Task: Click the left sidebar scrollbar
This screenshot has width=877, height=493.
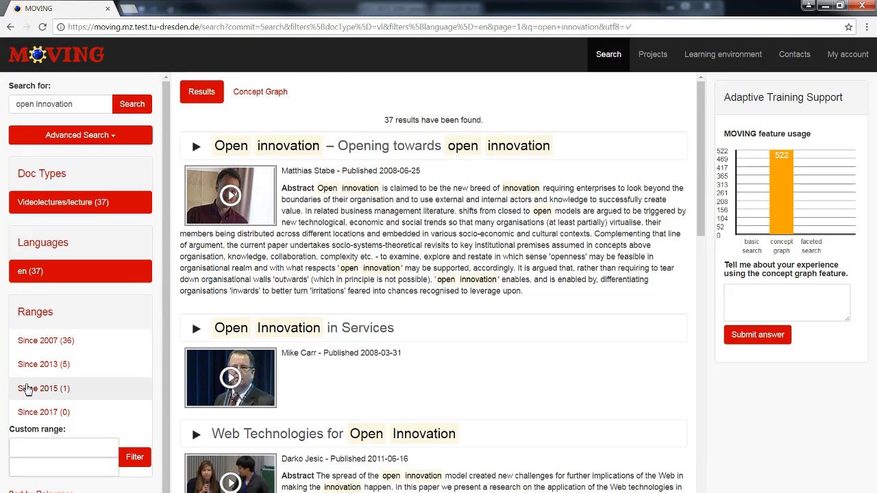Action: 166,288
